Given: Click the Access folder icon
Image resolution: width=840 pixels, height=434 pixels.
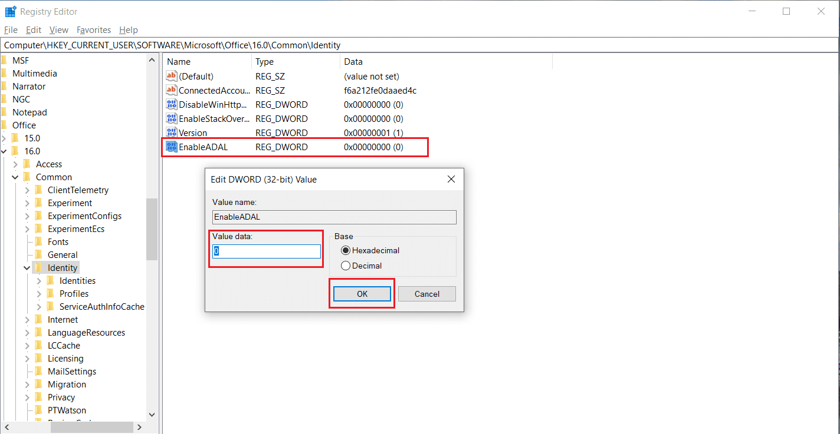Looking at the screenshot, I should point(27,164).
